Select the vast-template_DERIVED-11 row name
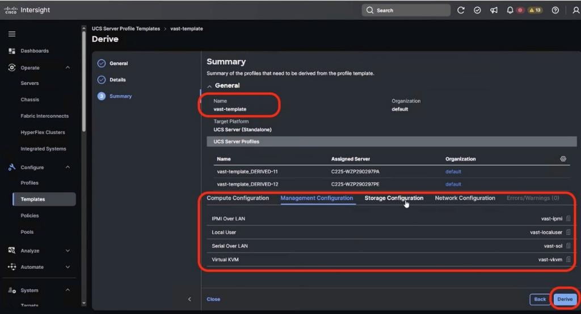 click(247, 171)
